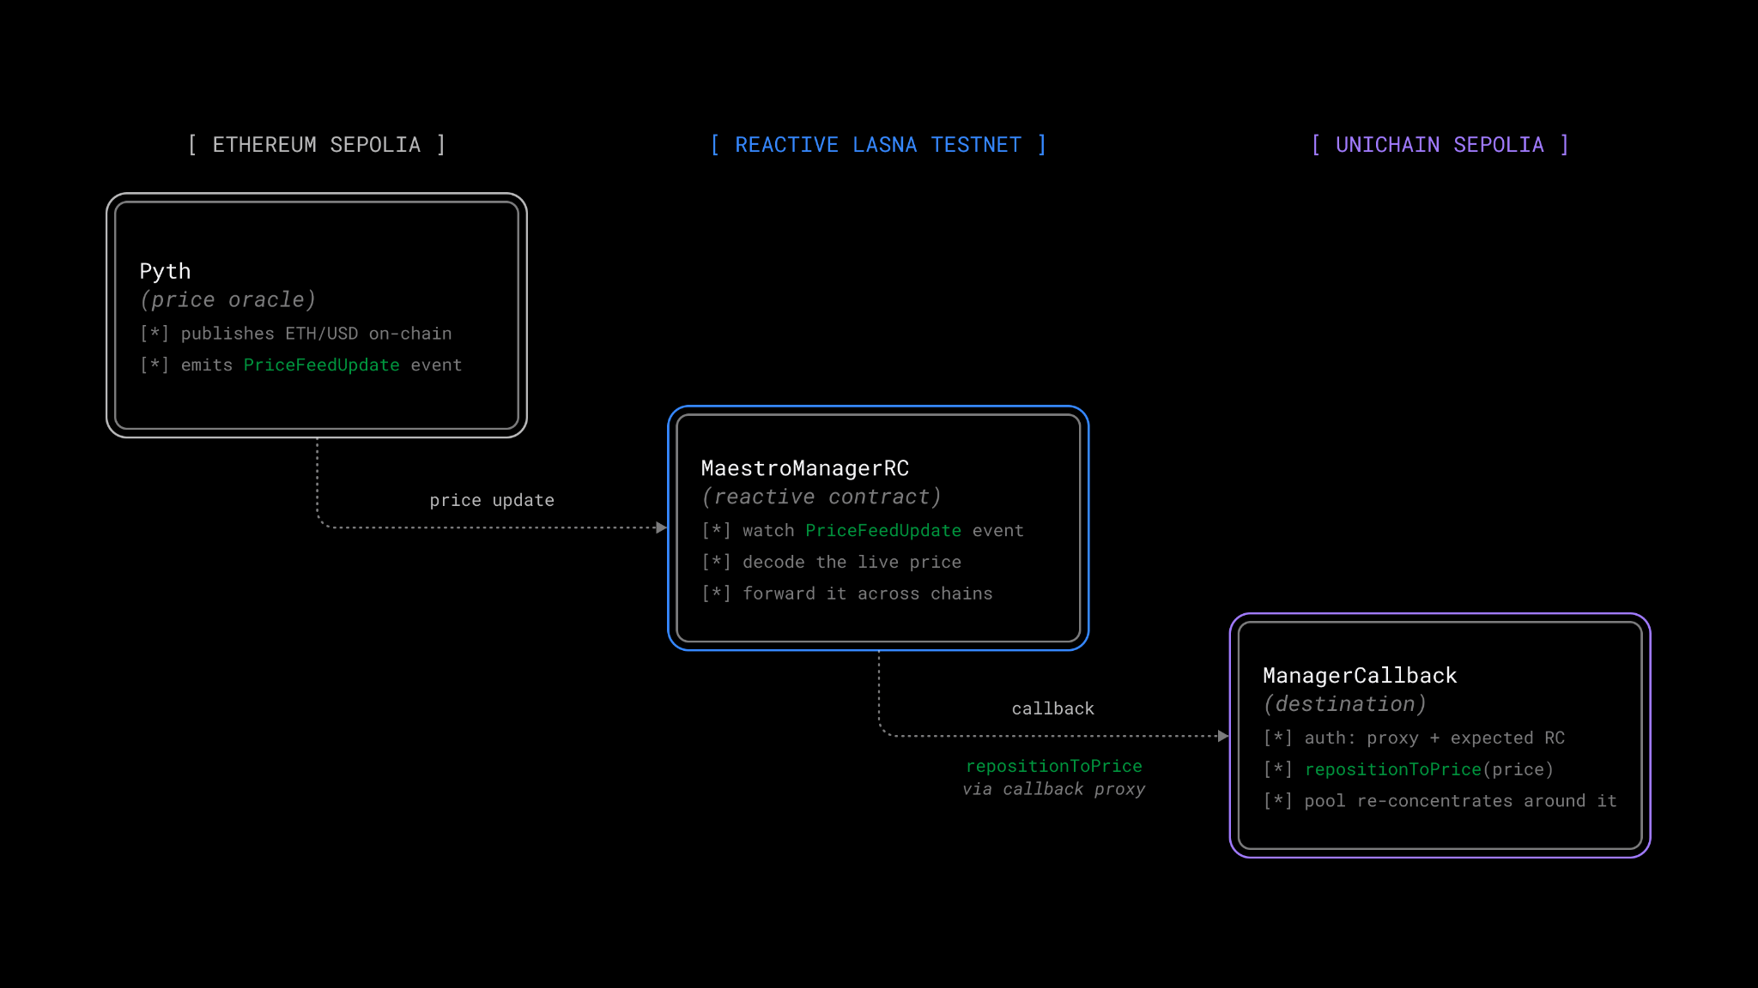The width and height of the screenshot is (1758, 988).
Task: Click 'auth: proxy + expected RC' line
Action: tap(1415, 738)
